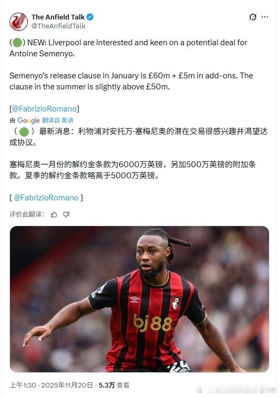Image resolution: width=280 pixels, height=397 pixels.
Task: Click the green circle in translated text
Action: pos(24,131)
